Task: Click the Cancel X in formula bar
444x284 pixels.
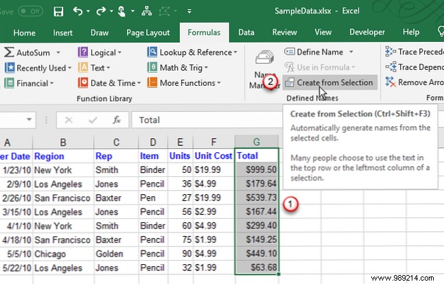Action: pyautogui.click(x=69, y=120)
